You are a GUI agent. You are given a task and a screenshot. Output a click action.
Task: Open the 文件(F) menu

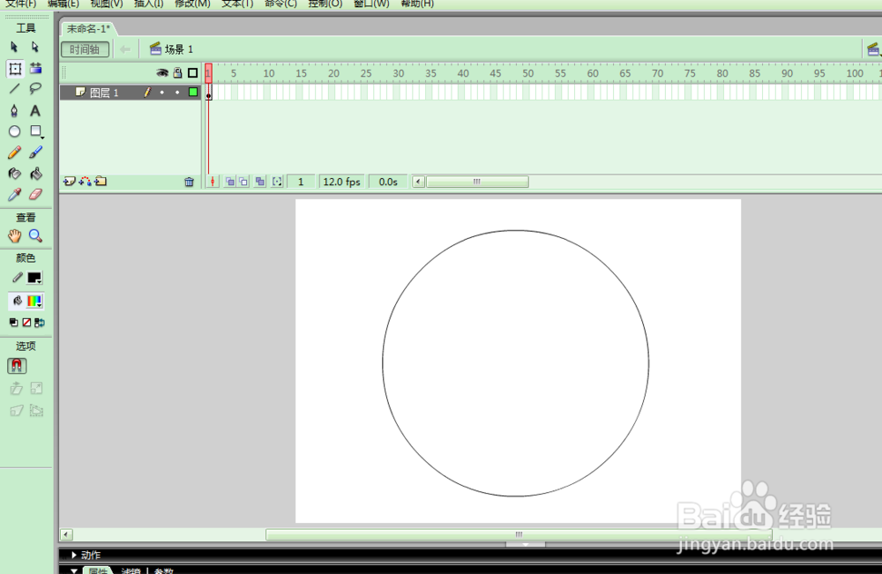[x=21, y=4]
